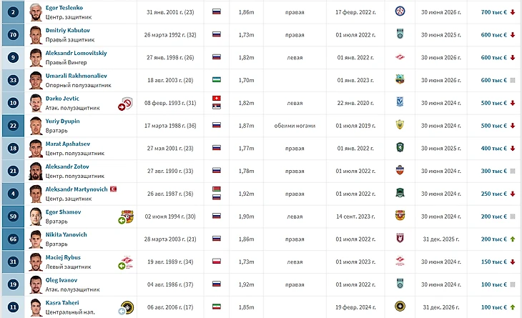The width and height of the screenshot is (522, 318).
Task: Click the small Spartak badge beside Maciej Rybus
Action: pos(127,262)
